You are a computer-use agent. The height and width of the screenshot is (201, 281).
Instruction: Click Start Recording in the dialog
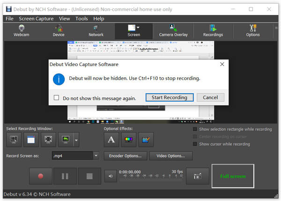(170, 97)
